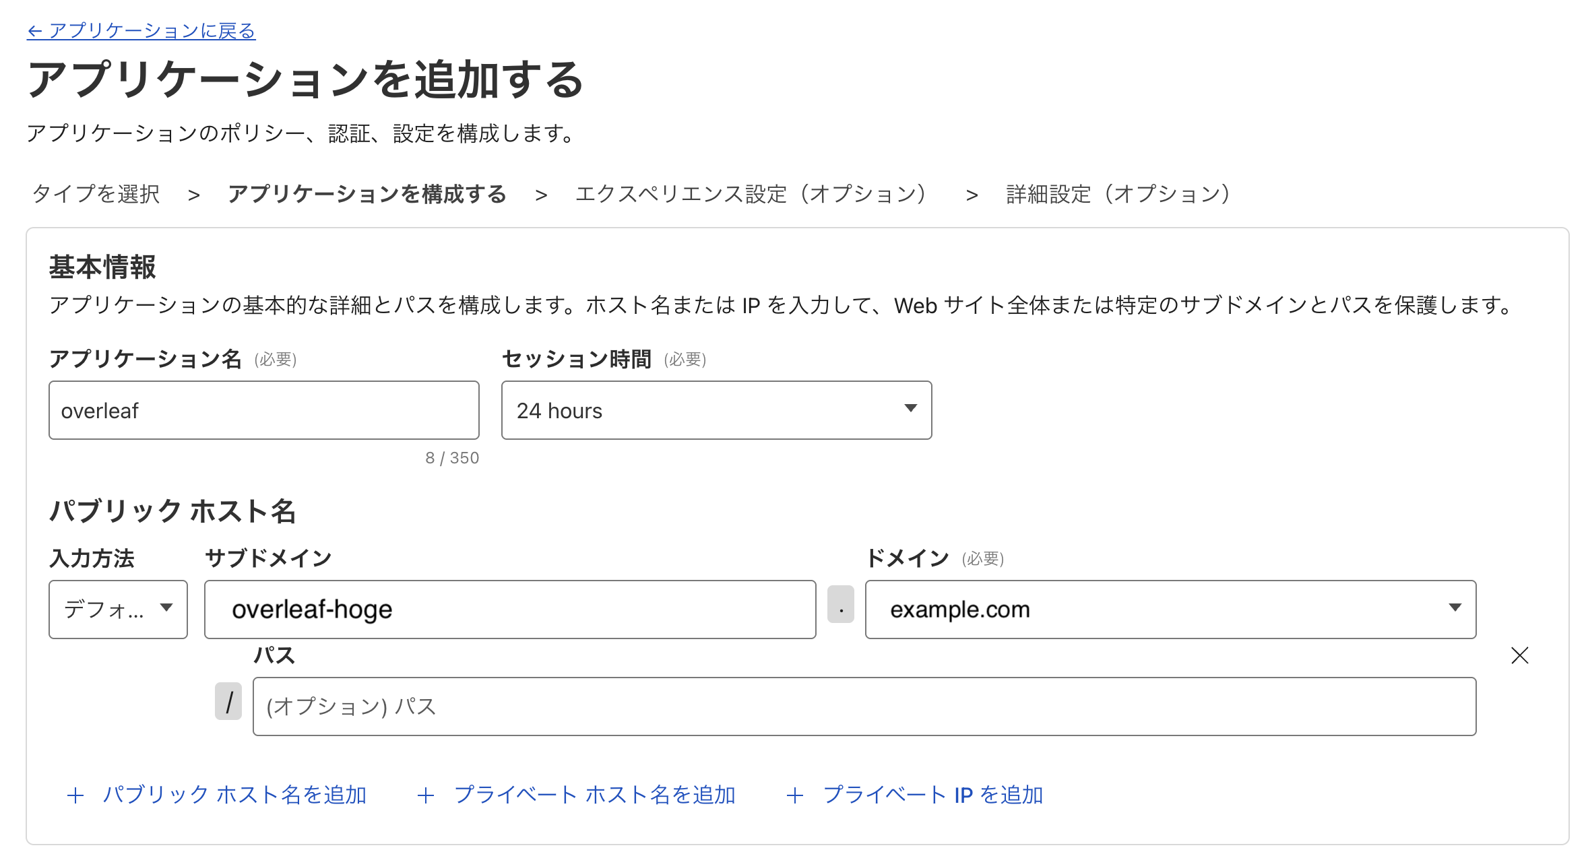The height and width of the screenshot is (854, 1586).
Task: Click the X icon to remove hostname row
Action: (1519, 655)
